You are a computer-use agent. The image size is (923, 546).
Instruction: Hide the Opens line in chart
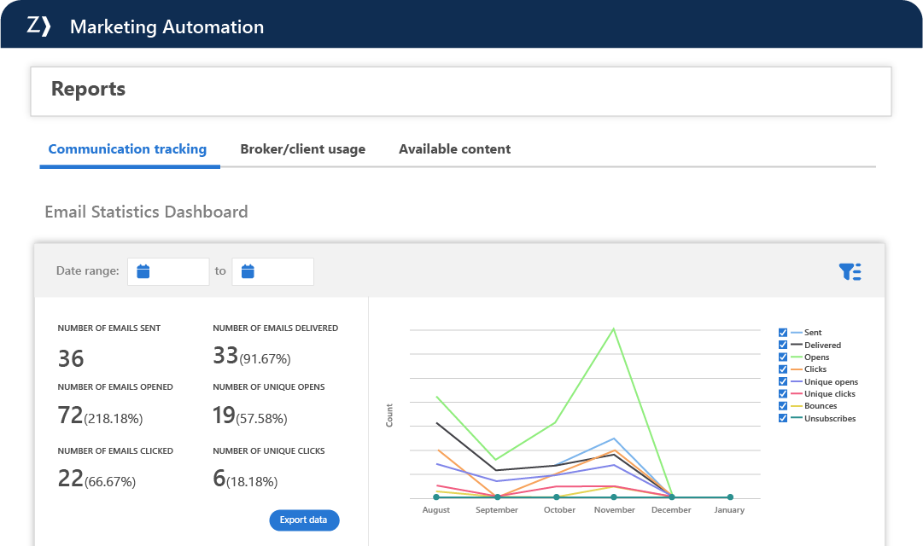click(x=783, y=357)
